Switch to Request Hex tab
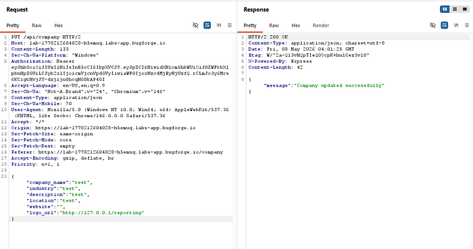Viewport: 473px width, 249px height. coord(59,26)
